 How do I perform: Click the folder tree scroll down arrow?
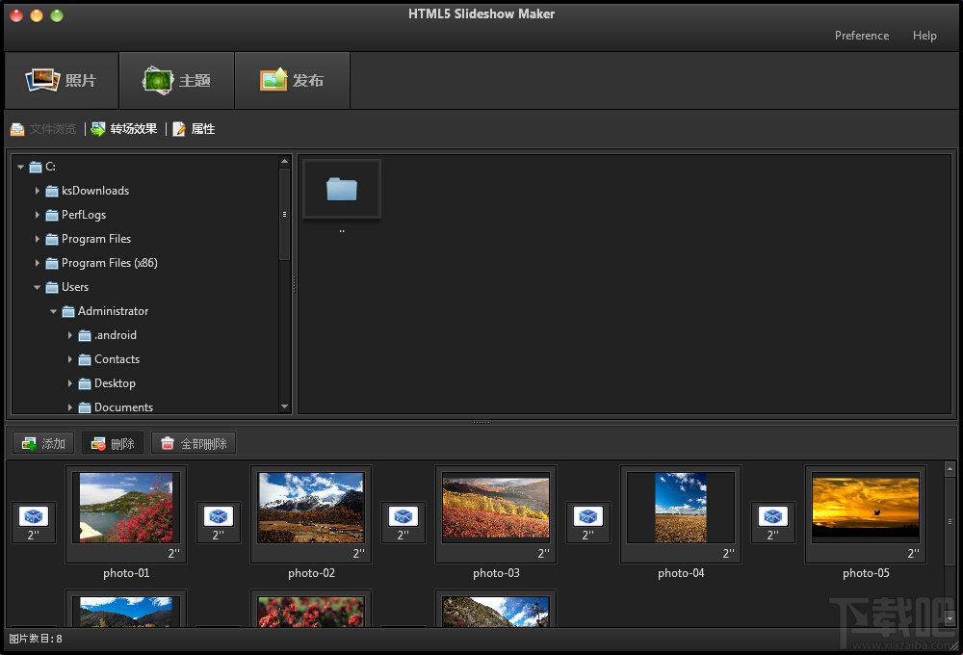pyautogui.click(x=284, y=406)
